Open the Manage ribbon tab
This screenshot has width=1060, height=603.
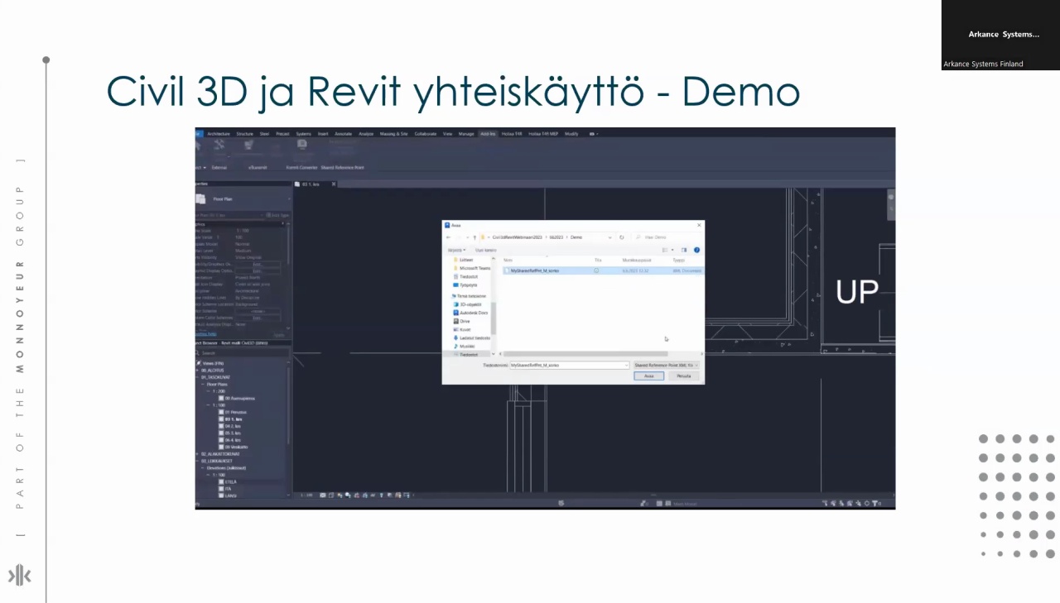[466, 133]
